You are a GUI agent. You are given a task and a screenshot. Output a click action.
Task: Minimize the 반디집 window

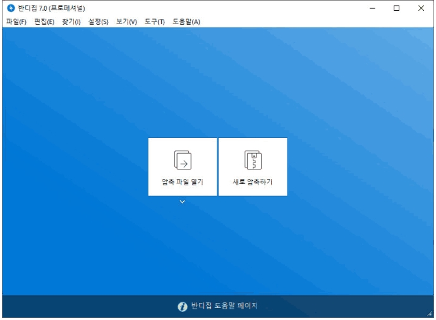(372, 8)
